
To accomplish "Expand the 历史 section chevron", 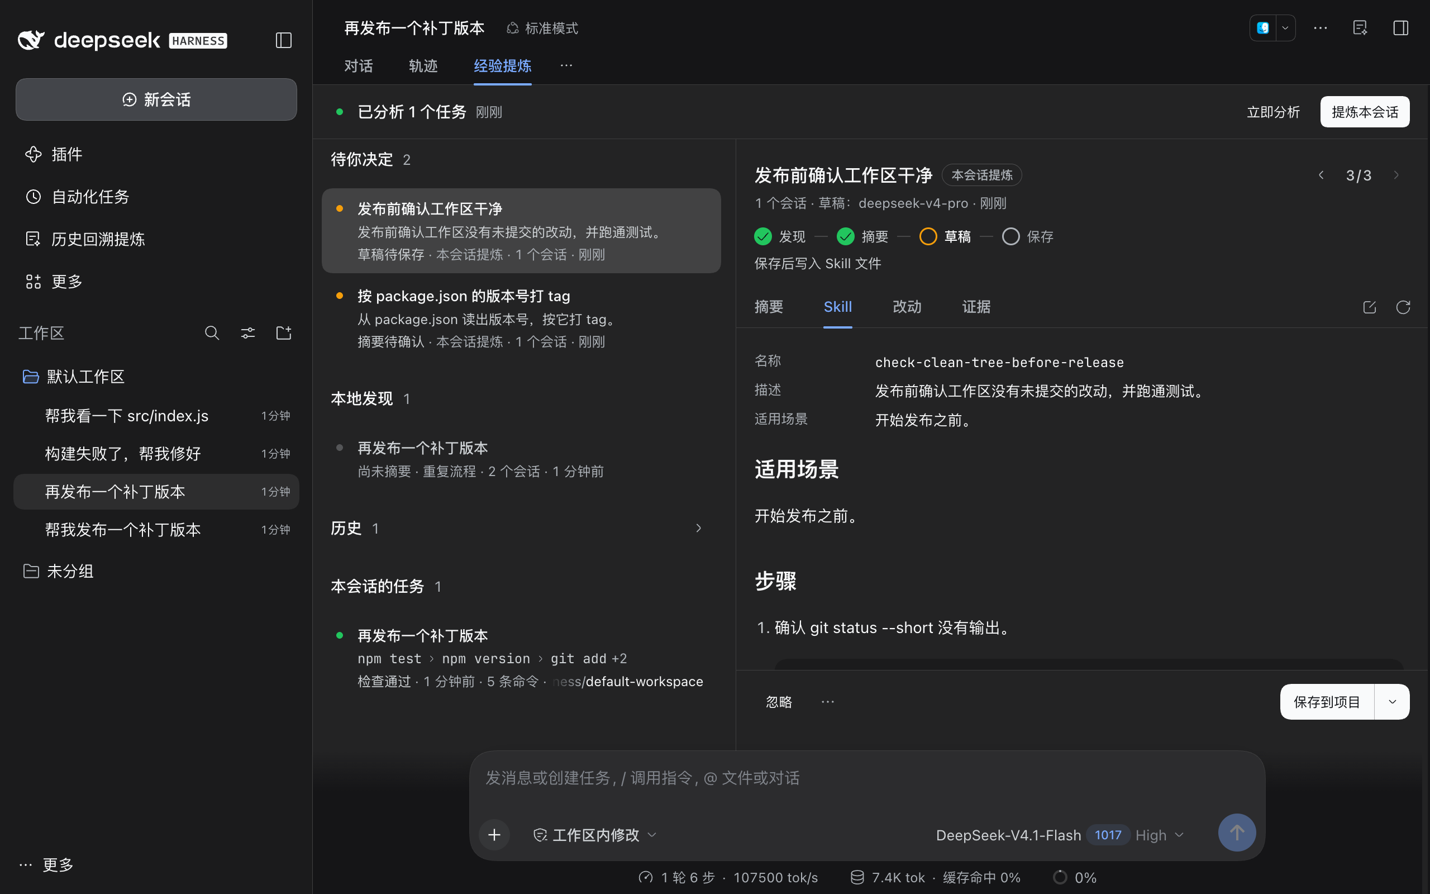I will click(698, 528).
